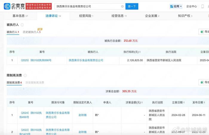Switch to 知识产权 tab
The image size is (209, 135).
coord(185,16)
